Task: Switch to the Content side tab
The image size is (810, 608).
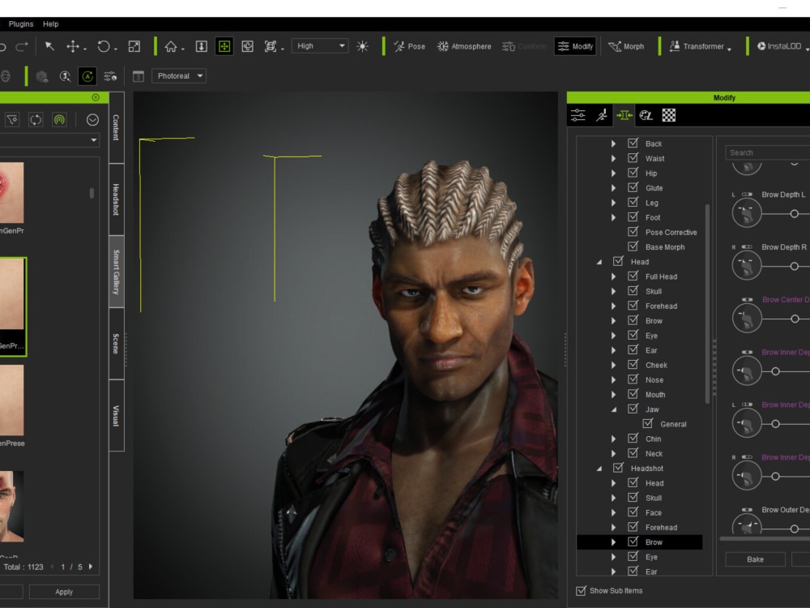Action: pos(116,127)
